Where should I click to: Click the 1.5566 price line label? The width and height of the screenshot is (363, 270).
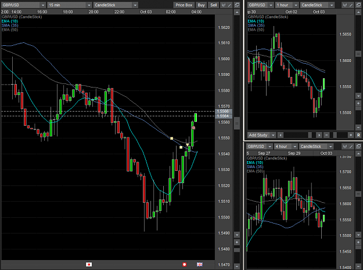pyautogui.click(x=224, y=111)
